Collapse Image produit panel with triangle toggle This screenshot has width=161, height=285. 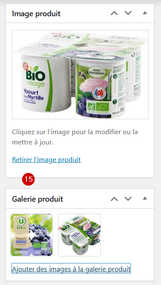145,13
